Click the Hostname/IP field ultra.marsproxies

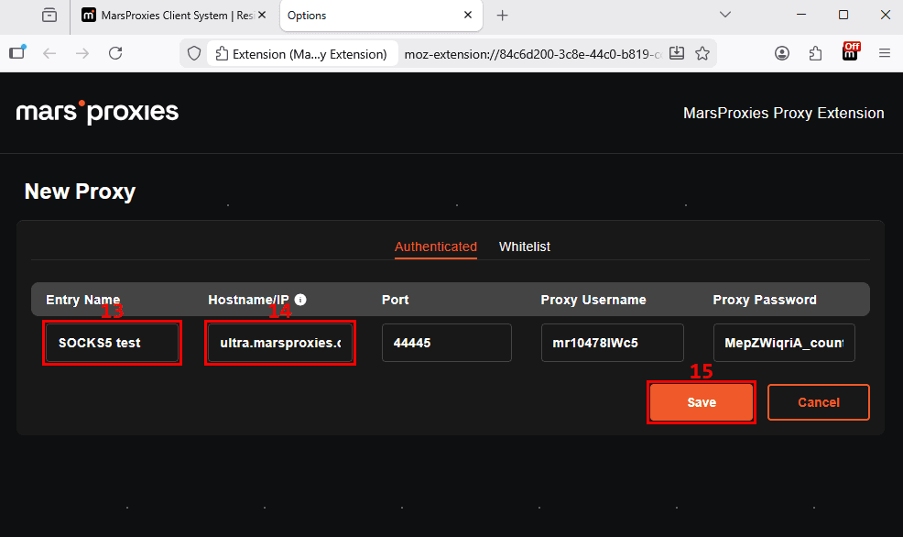point(280,343)
